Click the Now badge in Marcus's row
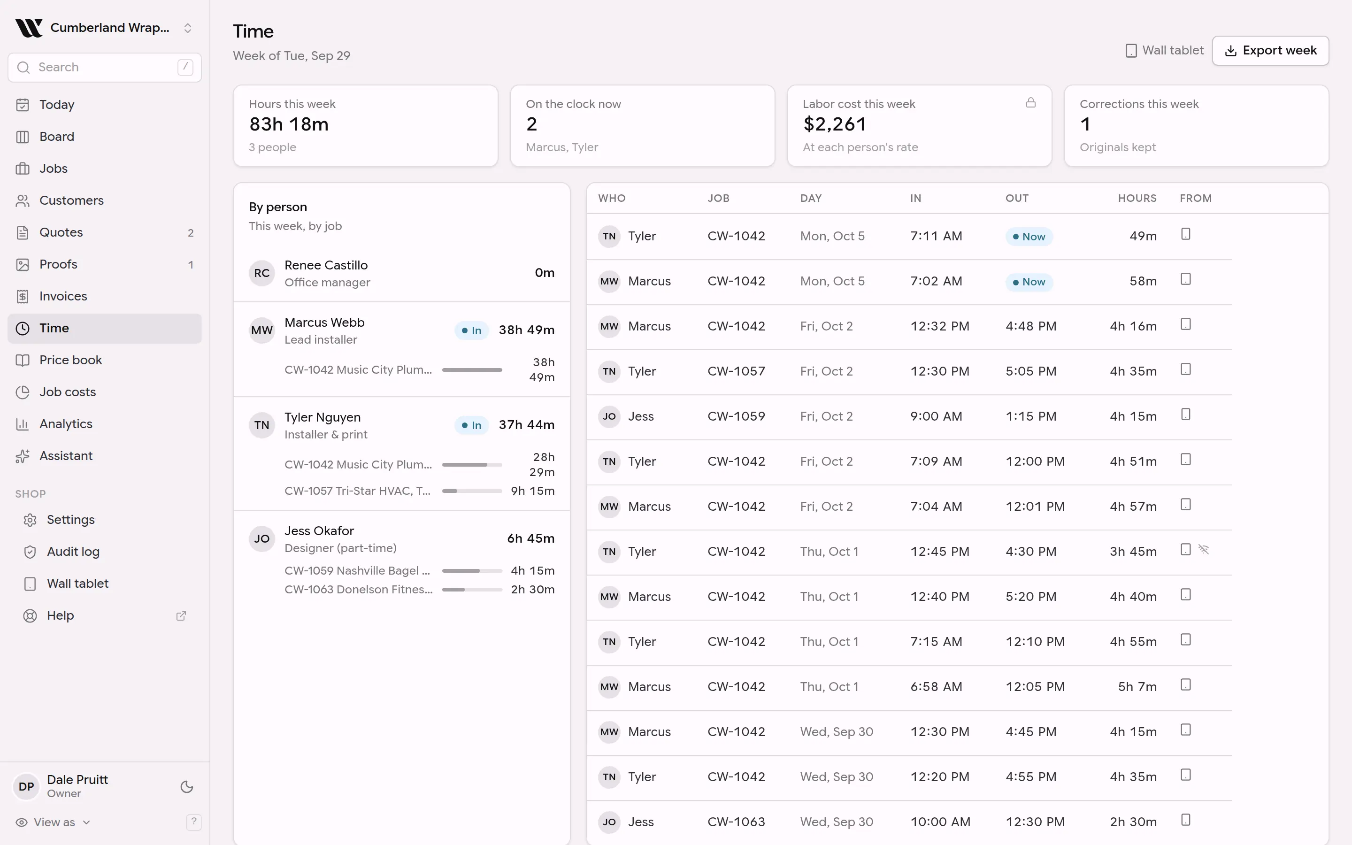 (x=1029, y=282)
